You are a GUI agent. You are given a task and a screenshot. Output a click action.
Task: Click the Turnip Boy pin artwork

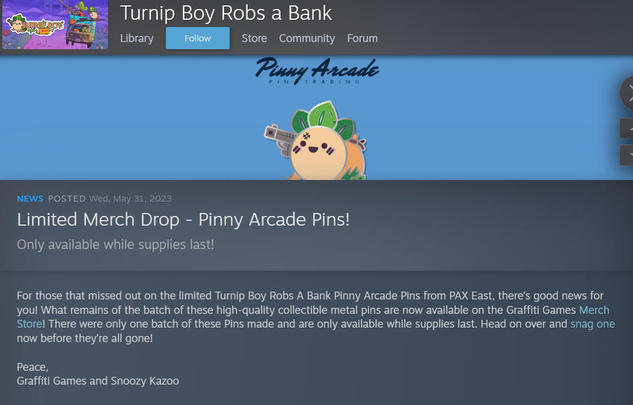click(x=316, y=140)
